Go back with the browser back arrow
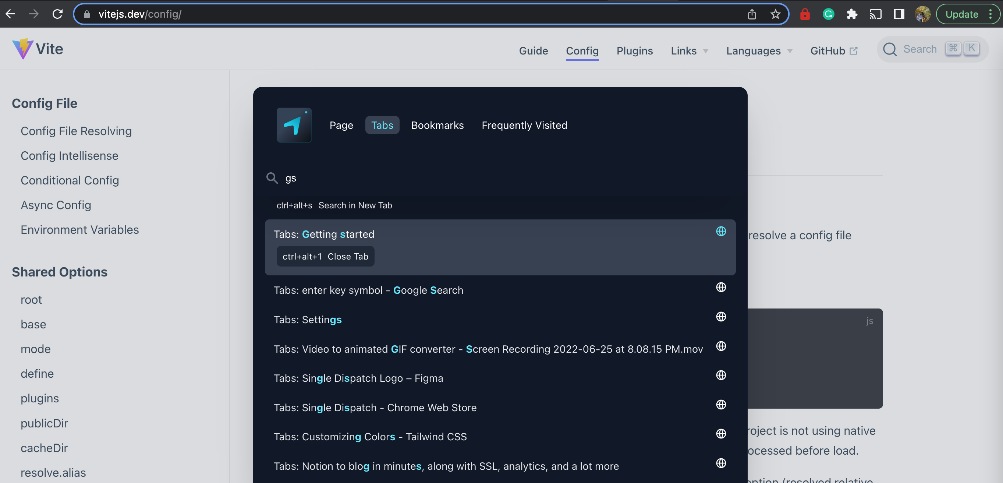This screenshot has height=483, width=1003. (x=11, y=14)
